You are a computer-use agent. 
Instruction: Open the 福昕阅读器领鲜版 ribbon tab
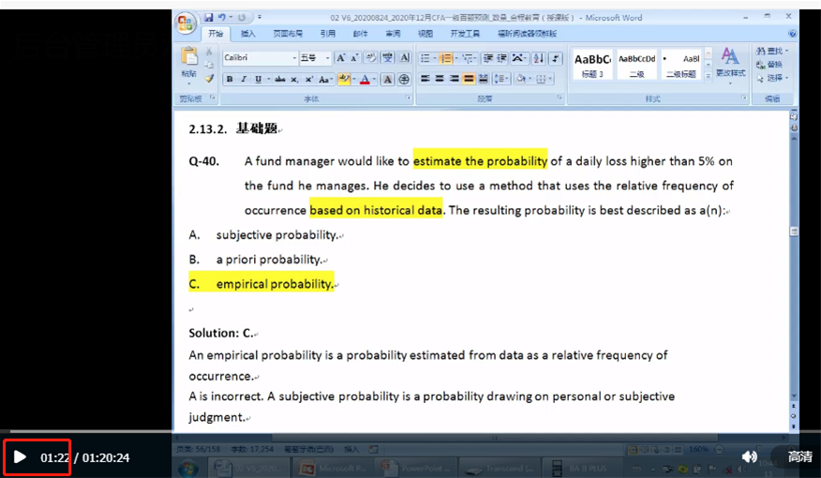(x=527, y=34)
